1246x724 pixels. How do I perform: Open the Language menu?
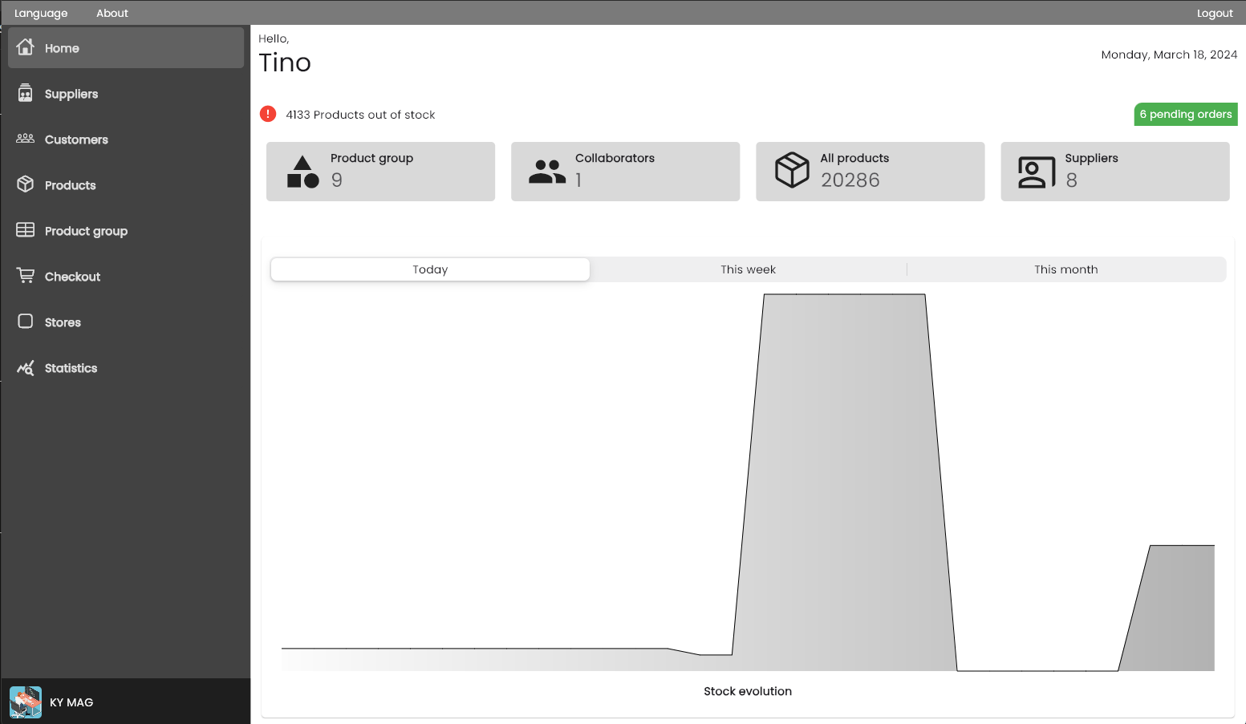(x=41, y=13)
